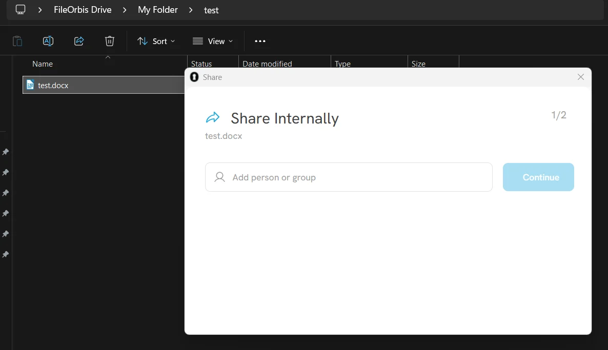
Task: Open the Sort dropdown menu
Action: [156, 41]
